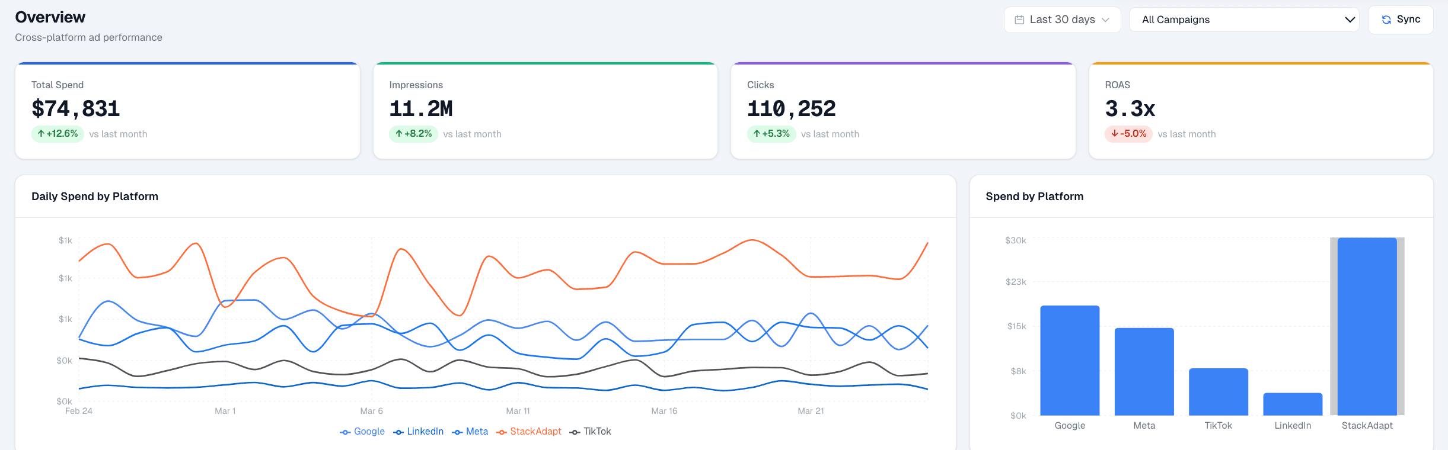Click the Mar 11 axis label
Image resolution: width=1448 pixels, height=450 pixels.
518,411
